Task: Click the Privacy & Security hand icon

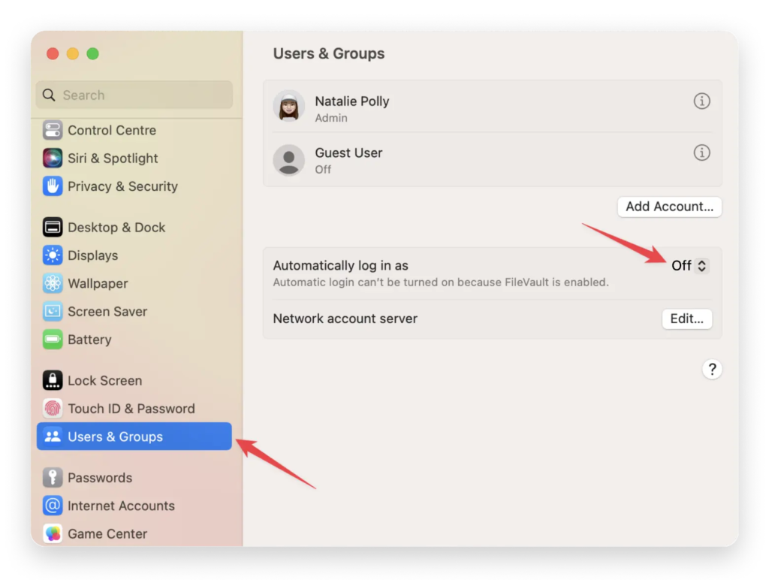Action: point(53,186)
